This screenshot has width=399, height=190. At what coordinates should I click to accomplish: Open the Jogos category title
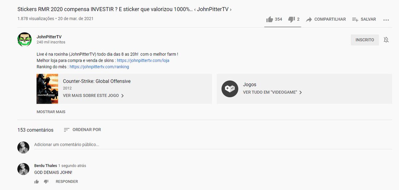point(250,84)
